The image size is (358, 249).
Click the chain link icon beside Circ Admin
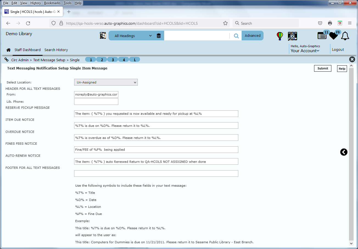coord(7,60)
